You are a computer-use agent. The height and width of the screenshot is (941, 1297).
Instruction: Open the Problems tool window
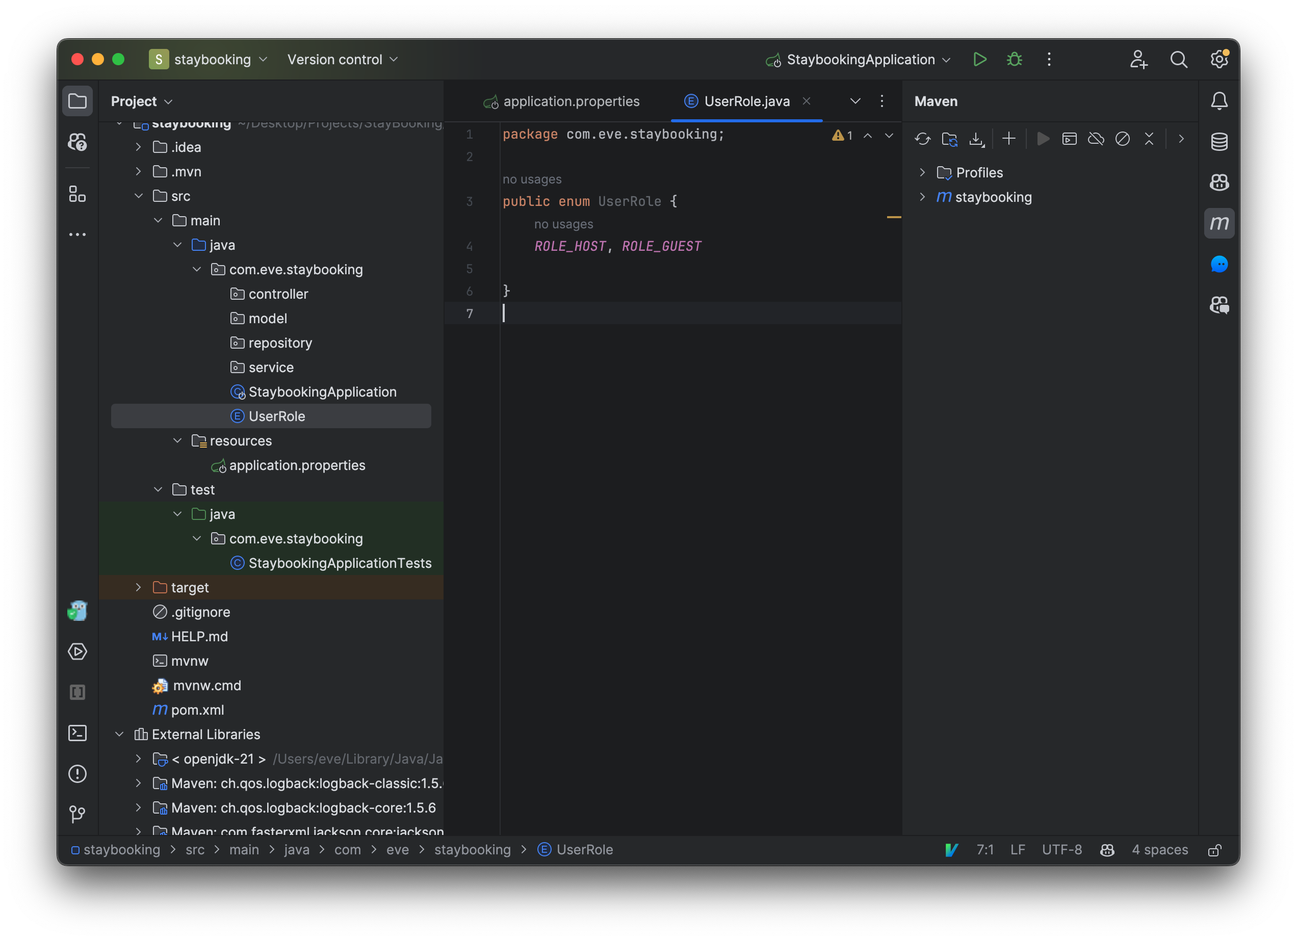coord(77,773)
